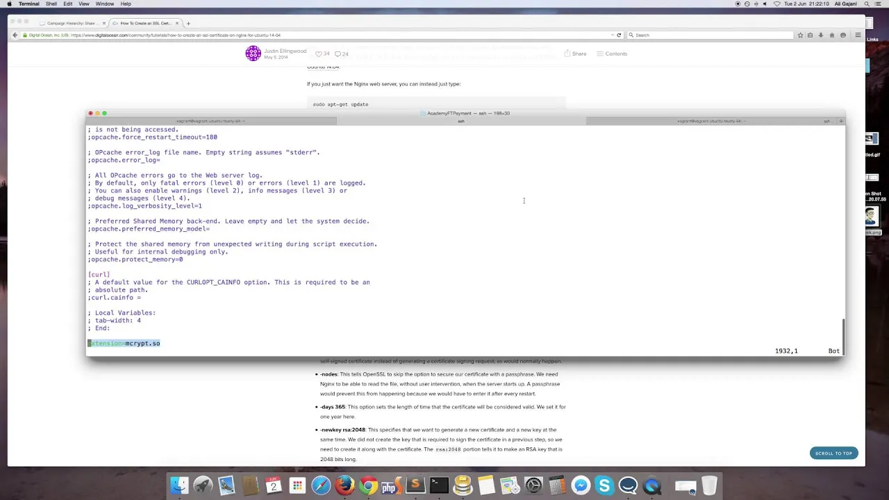Open the Help menu
This screenshot has height=500, width=889.
click(x=126, y=4)
